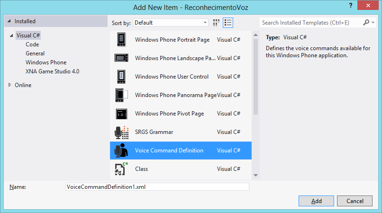
Task: Select the Voice Command Definition icon
Action: [121, 151]
